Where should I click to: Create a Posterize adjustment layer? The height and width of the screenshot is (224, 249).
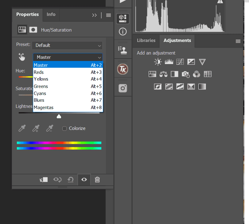pyautogui.click(x=169, y=86)
